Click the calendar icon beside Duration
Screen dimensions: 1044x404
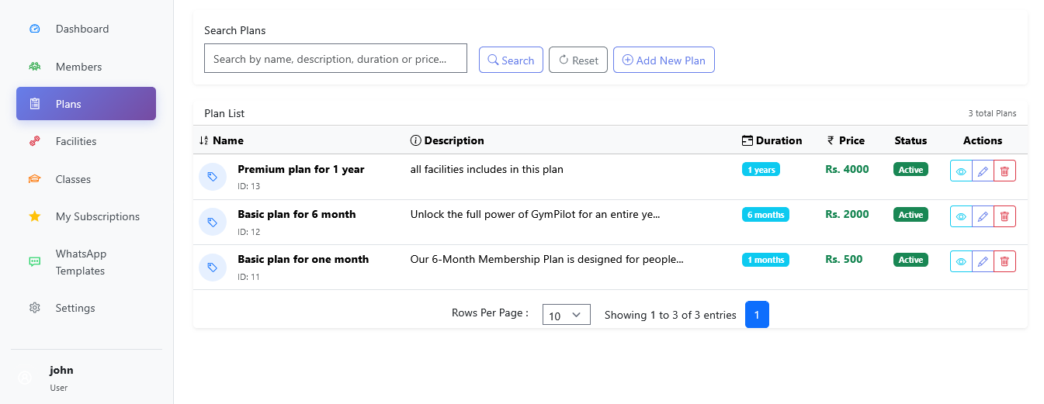coord(747,140)
